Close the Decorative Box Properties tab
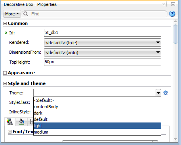This screenshot has height=145, width=181. click(x=164, y=4)
